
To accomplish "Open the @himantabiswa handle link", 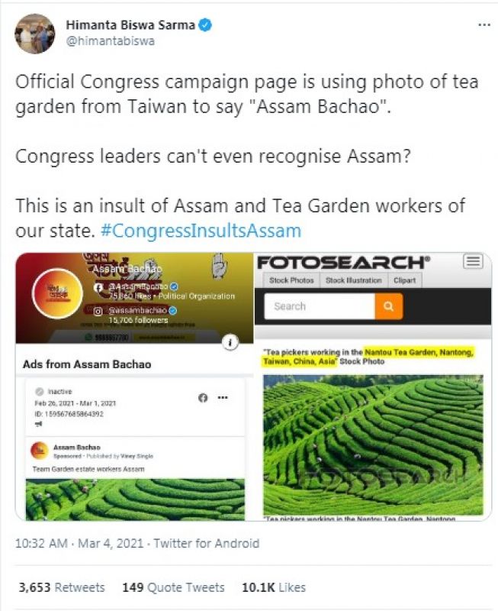I will [x=111, y=41].
